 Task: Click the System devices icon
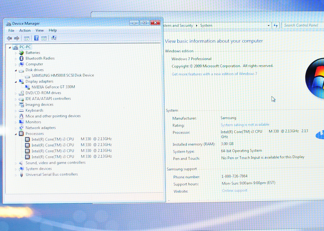pyautogui.click(x=21, y=169)
